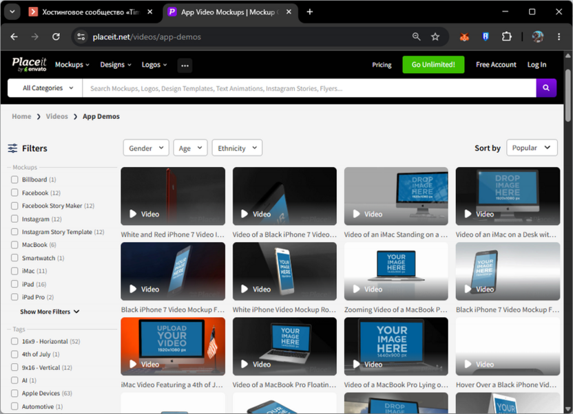
Task: Tick the Instagram (12) checkbox
Action: coord(14,219)
